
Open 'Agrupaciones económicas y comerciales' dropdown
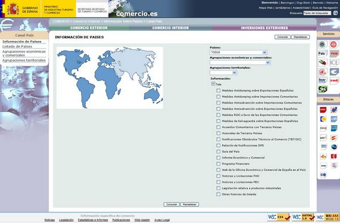[240, 63]
